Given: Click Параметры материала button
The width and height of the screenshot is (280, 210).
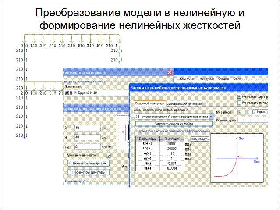Looking at the screenshot, I should tap(89, 163).
